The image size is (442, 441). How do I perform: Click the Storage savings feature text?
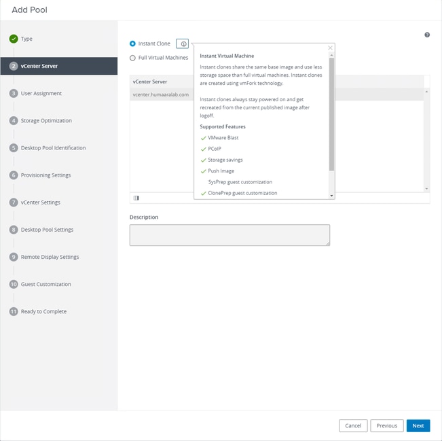225,160
